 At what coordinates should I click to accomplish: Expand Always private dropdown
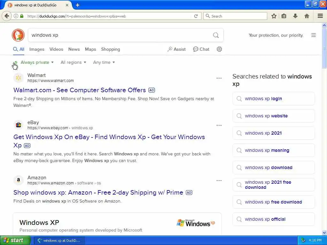(37, 62)
